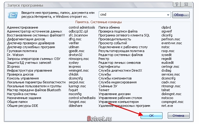Screen dimensions: 199x124
Task: Select the text 'rsop.msc'
Action: [168, 51]
